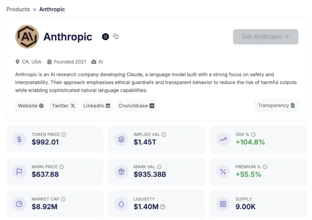
Task: Click the Supply grid icon
Action: pos(223,204)
